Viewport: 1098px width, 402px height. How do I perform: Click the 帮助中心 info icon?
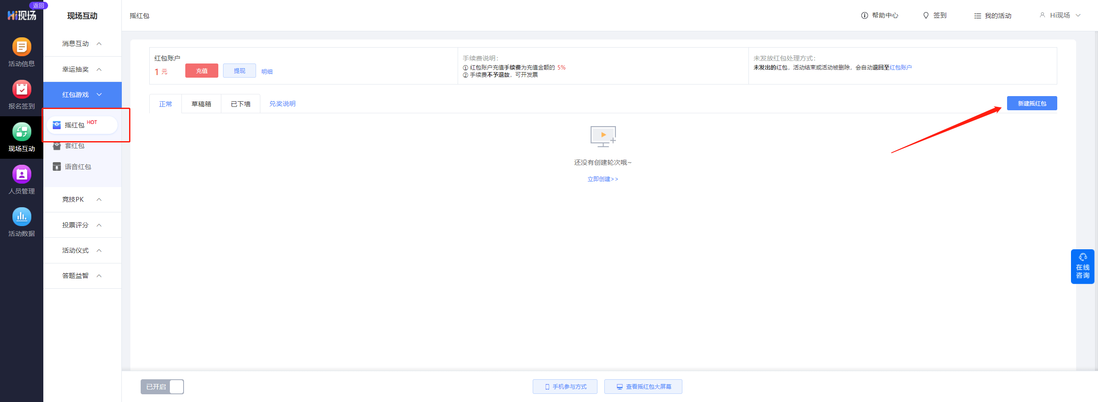pyautogui.click(x=864, y=15)
